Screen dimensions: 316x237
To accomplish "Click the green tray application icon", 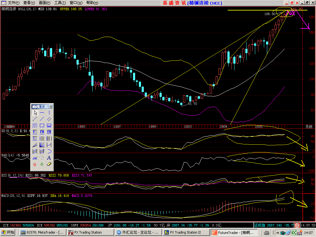I will pyautogui.click(x=294, y=233).
